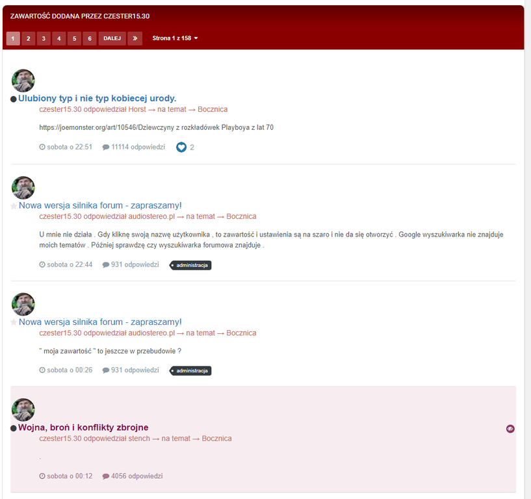Click comment bubble icon in the 00:26 post
531x499 pixels.
coord(106,370)
